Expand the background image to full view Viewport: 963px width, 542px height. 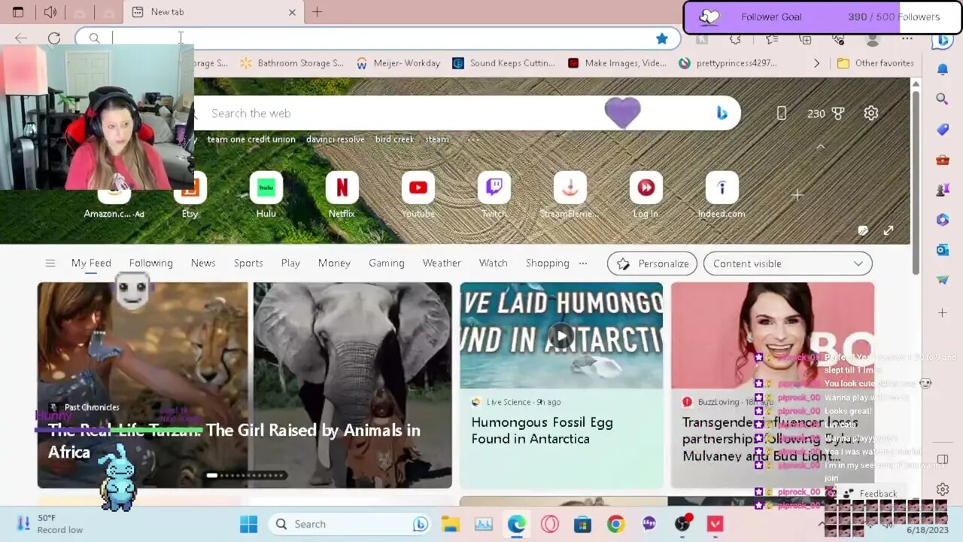pos(889,230)
